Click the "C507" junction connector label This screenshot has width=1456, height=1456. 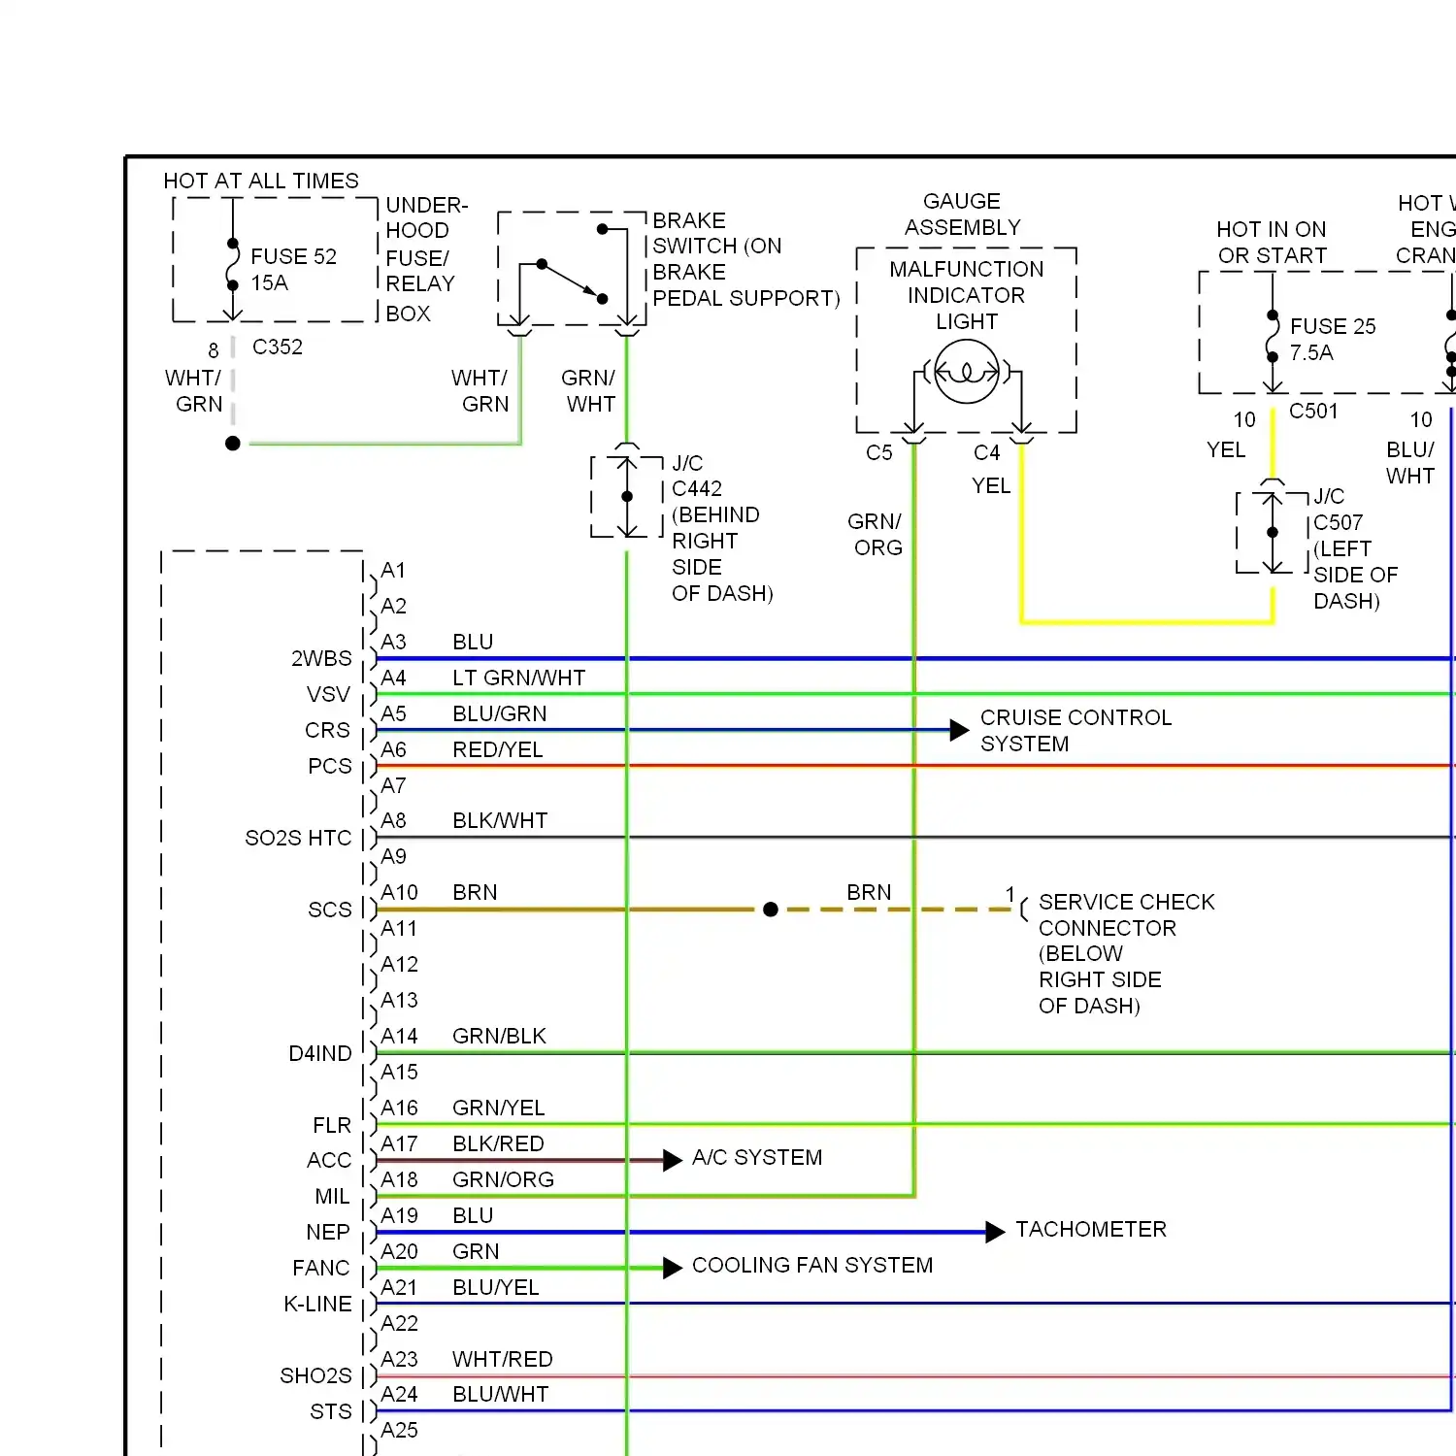1338,522
